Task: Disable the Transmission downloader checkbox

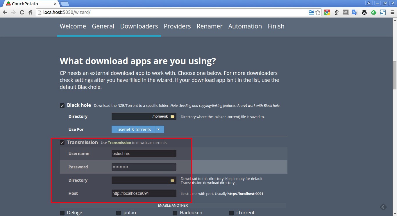Action: pyautogui.click(x=62, y=143)
